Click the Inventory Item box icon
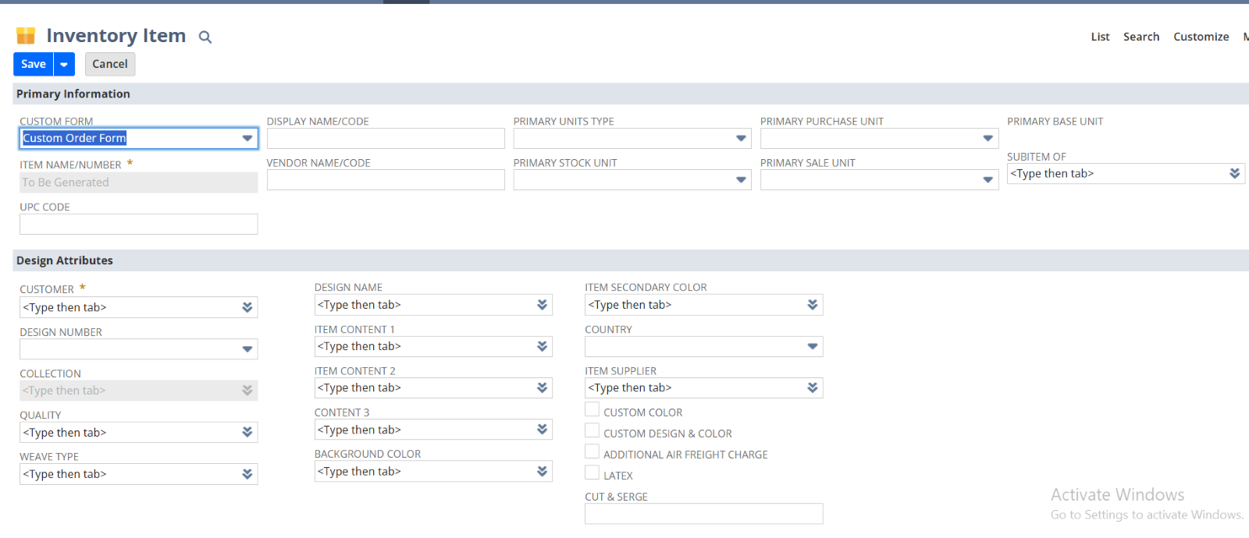The image size is (1249, 538). tap(26, 36)
